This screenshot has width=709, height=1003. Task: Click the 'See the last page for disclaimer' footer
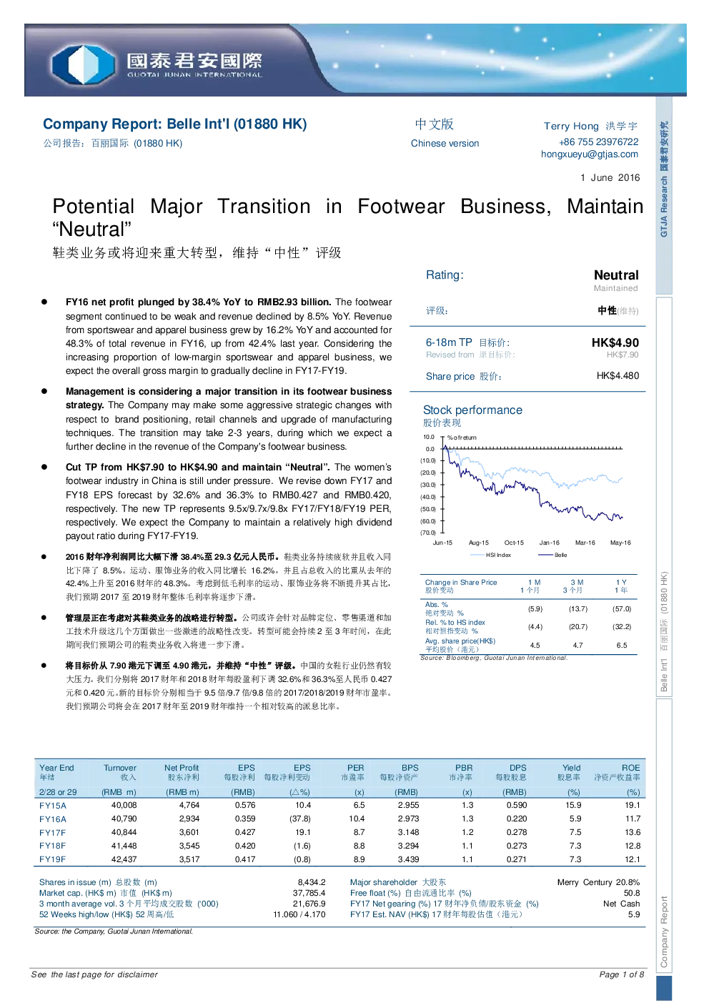point(94,974)
